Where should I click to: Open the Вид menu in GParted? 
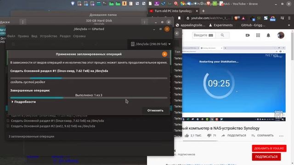[x=34, y=36]
